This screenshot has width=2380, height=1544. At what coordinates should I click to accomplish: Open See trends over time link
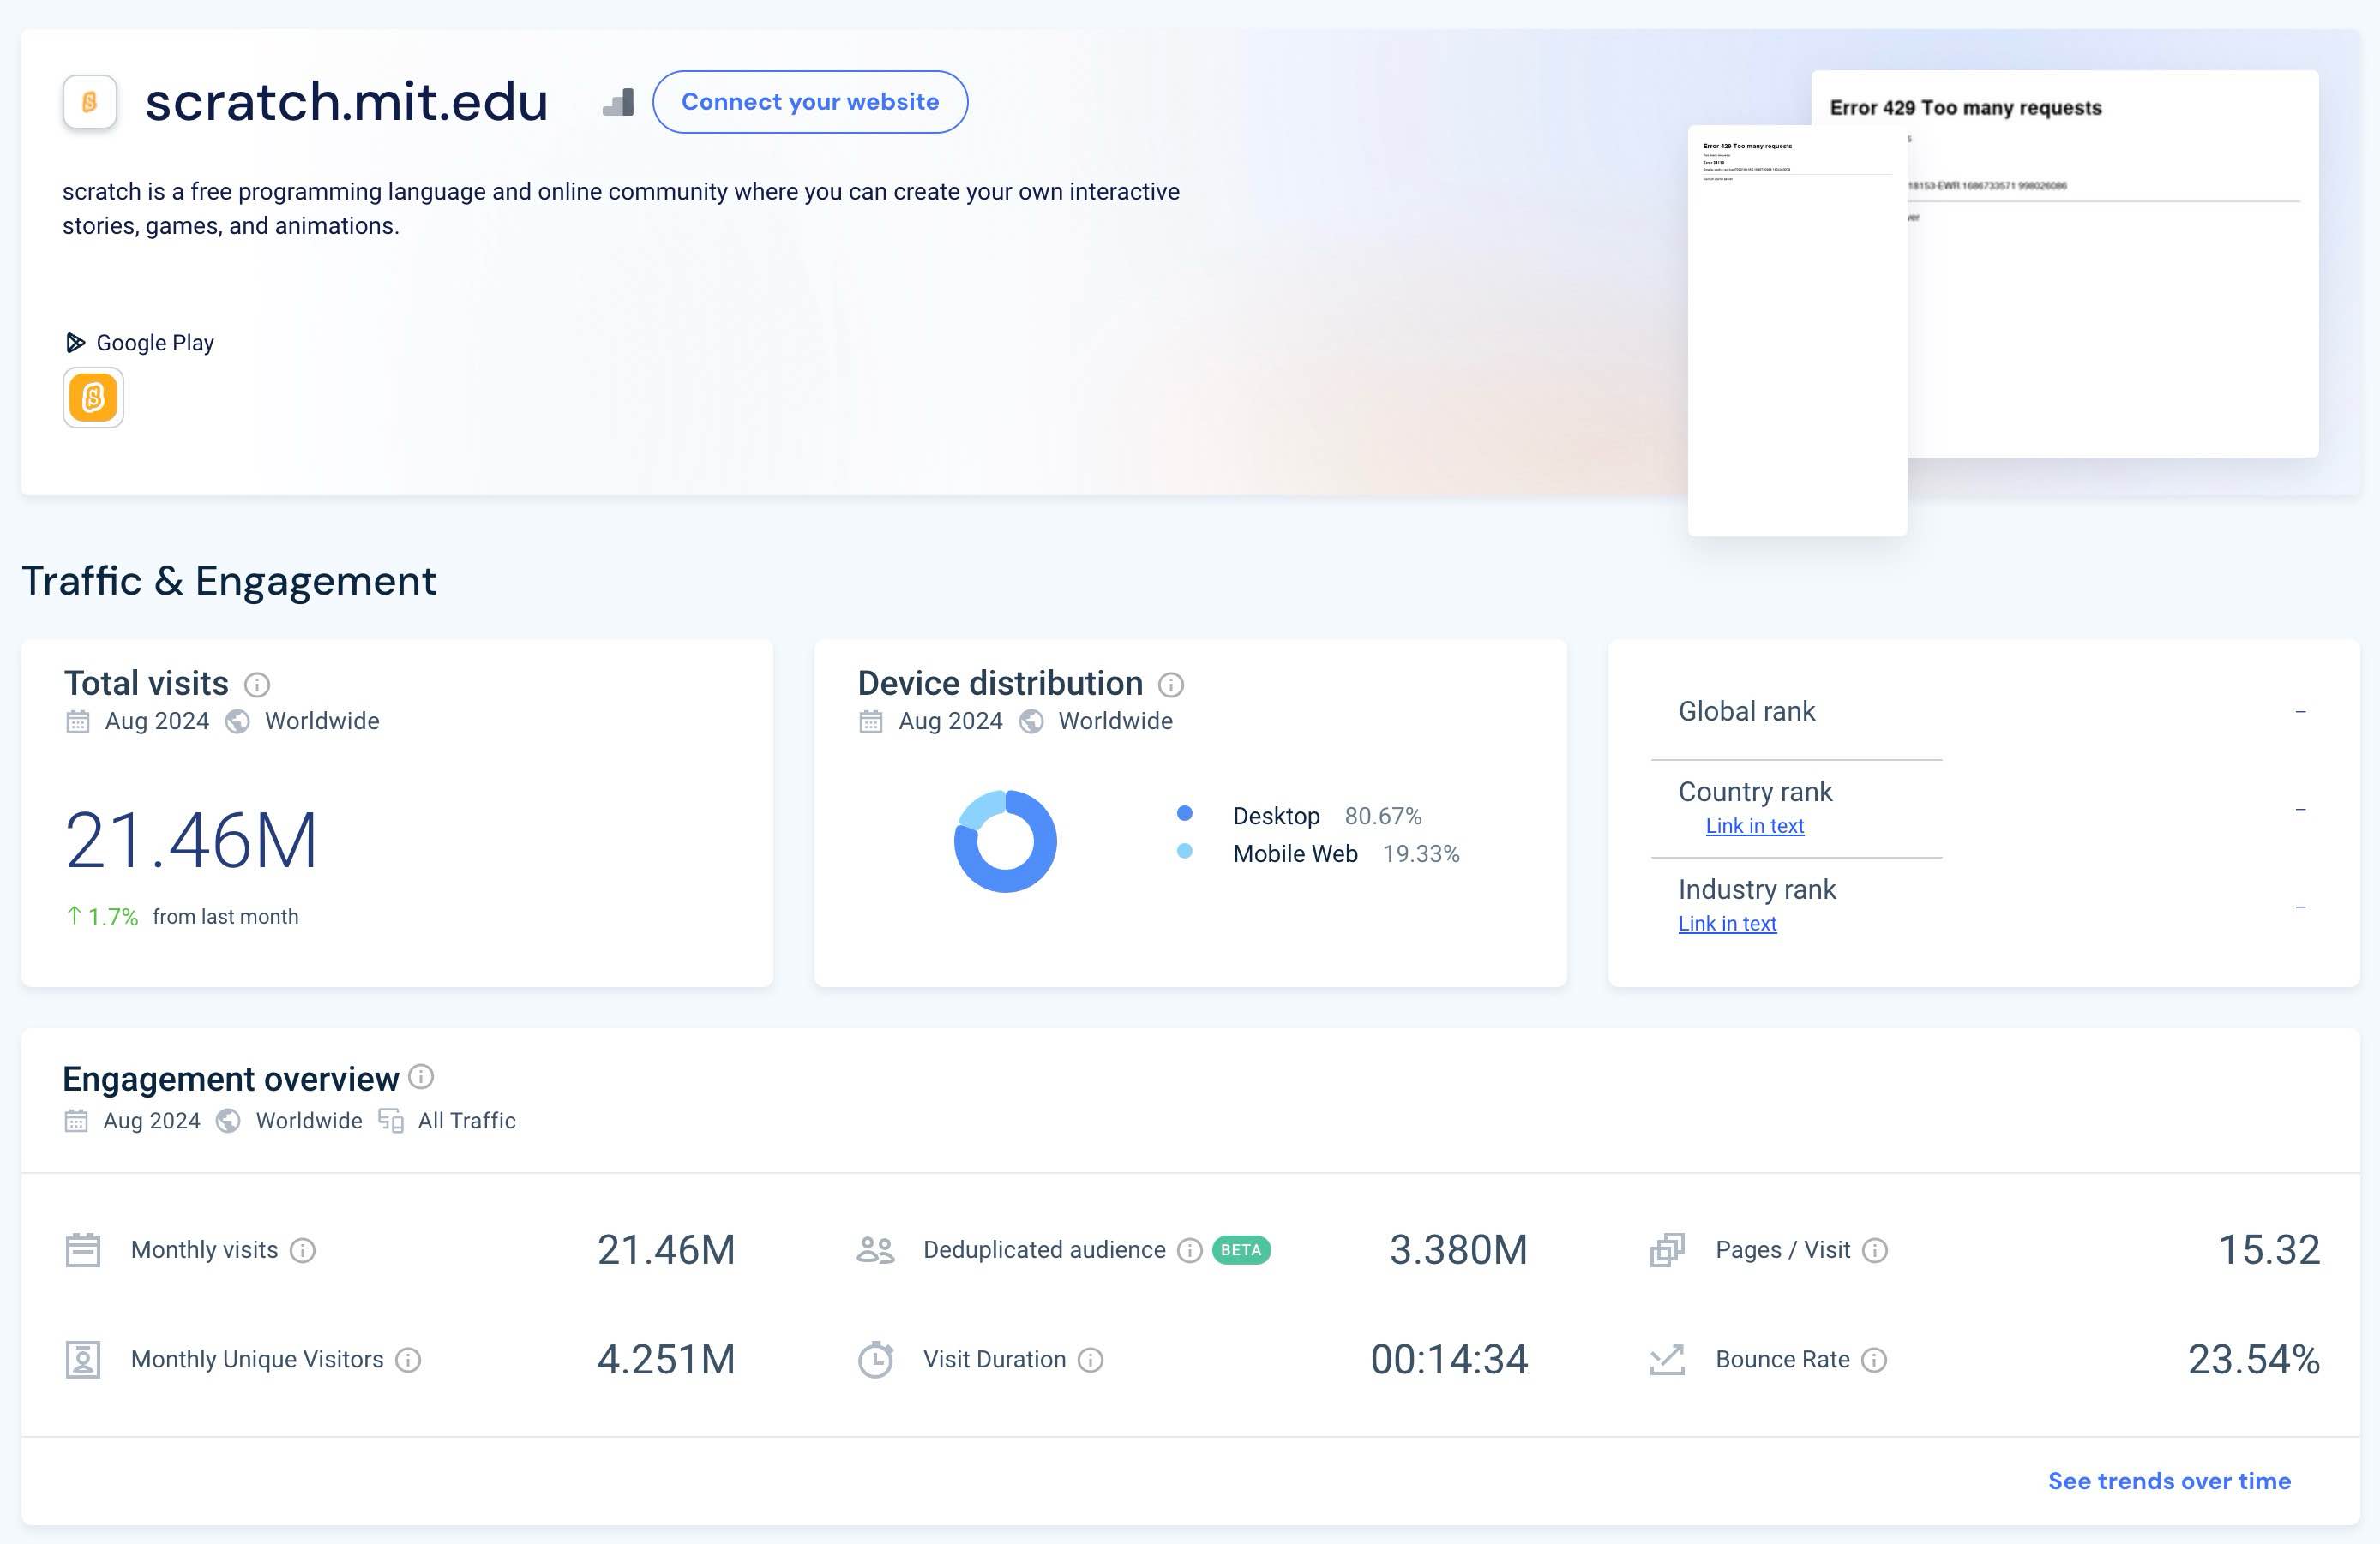(2169, 1481)
